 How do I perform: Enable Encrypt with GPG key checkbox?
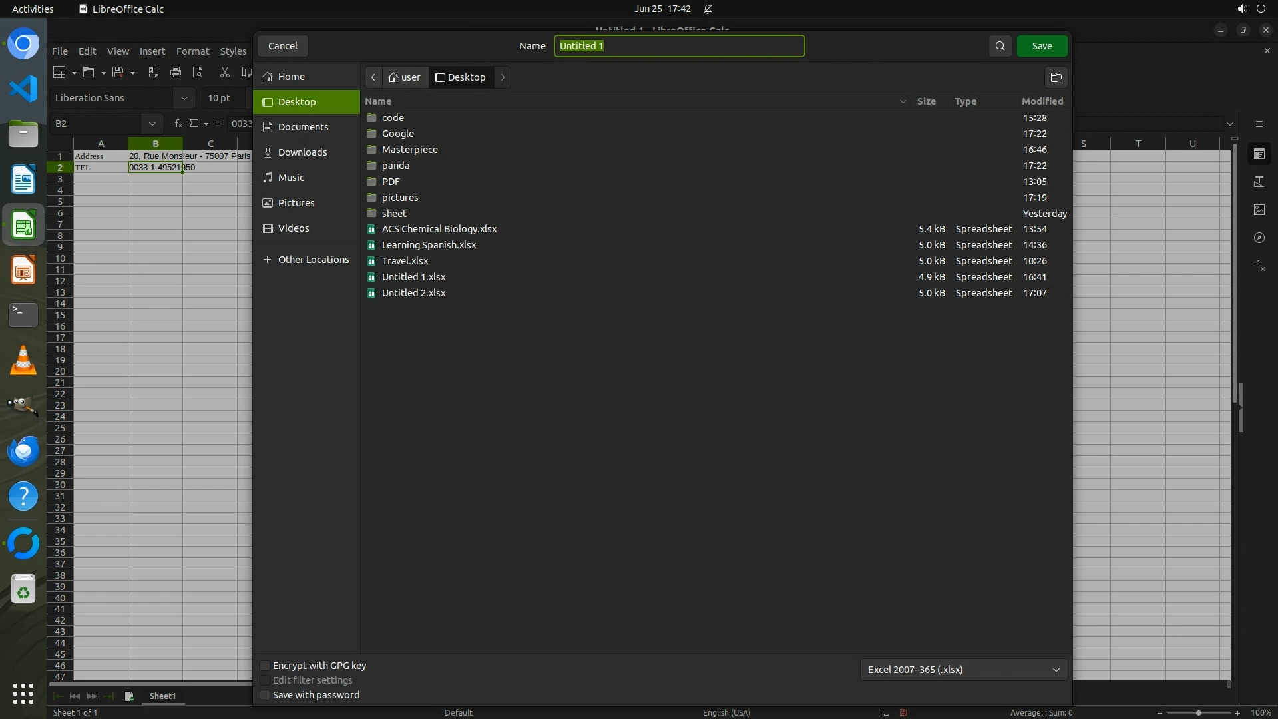click(x=265, y=666)
